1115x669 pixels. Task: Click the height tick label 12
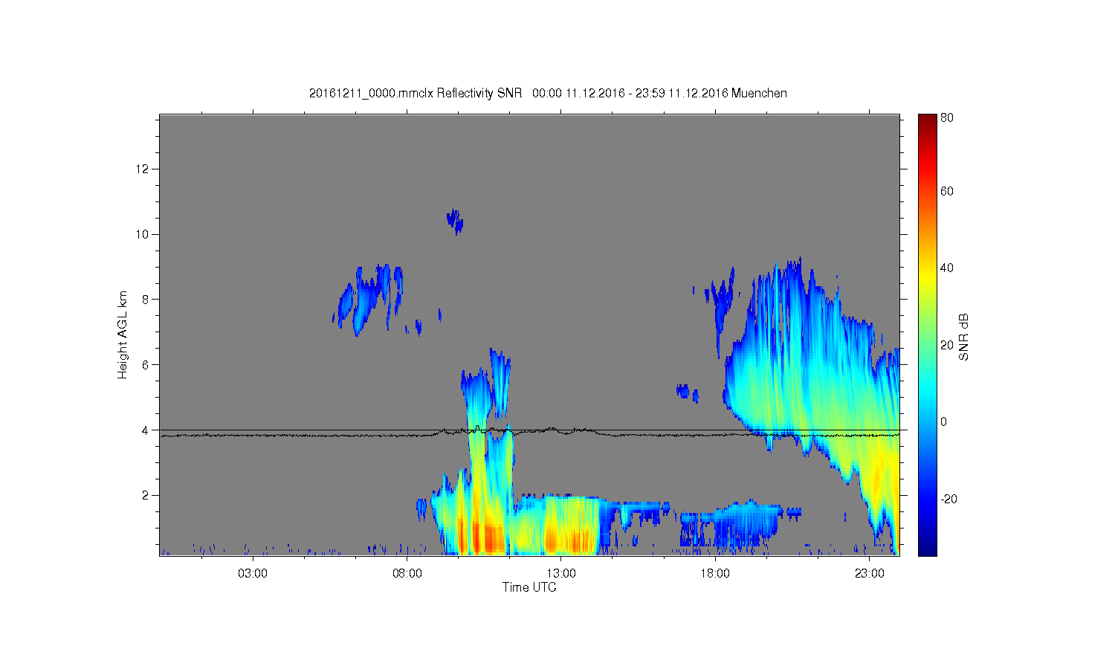point(143,169)
